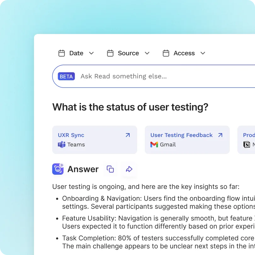Copy the answer with the copy icon
255x255 pixels.
click(110, 169)
